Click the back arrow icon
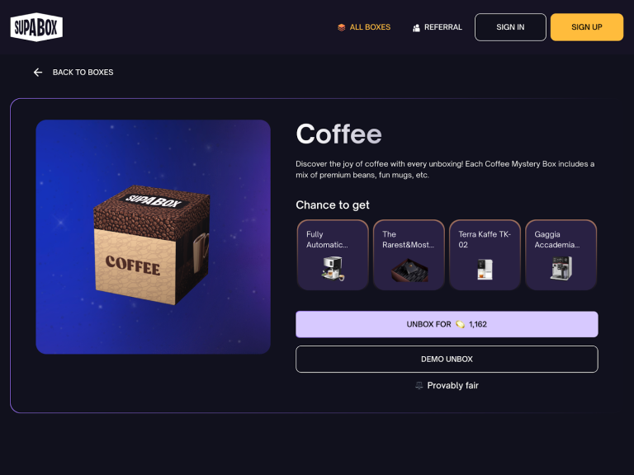 [38, 73]
